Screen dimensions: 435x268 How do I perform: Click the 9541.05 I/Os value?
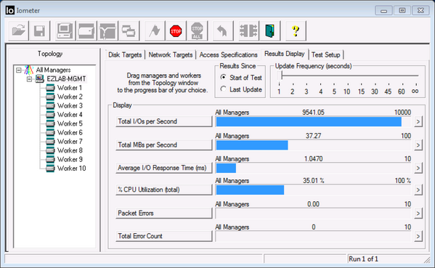click(x=313, y=113)
